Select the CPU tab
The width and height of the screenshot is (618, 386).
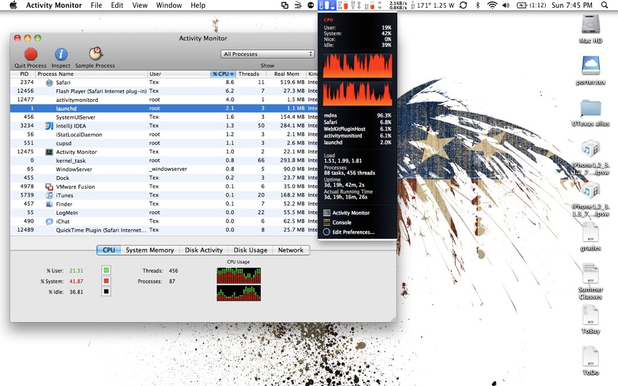tap(109, 250)
